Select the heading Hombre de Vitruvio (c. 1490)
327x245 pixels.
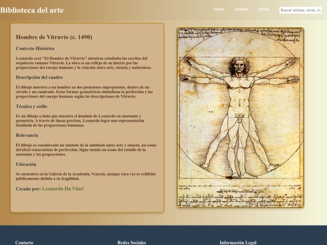pyautogui.click(x=54, y=37)
